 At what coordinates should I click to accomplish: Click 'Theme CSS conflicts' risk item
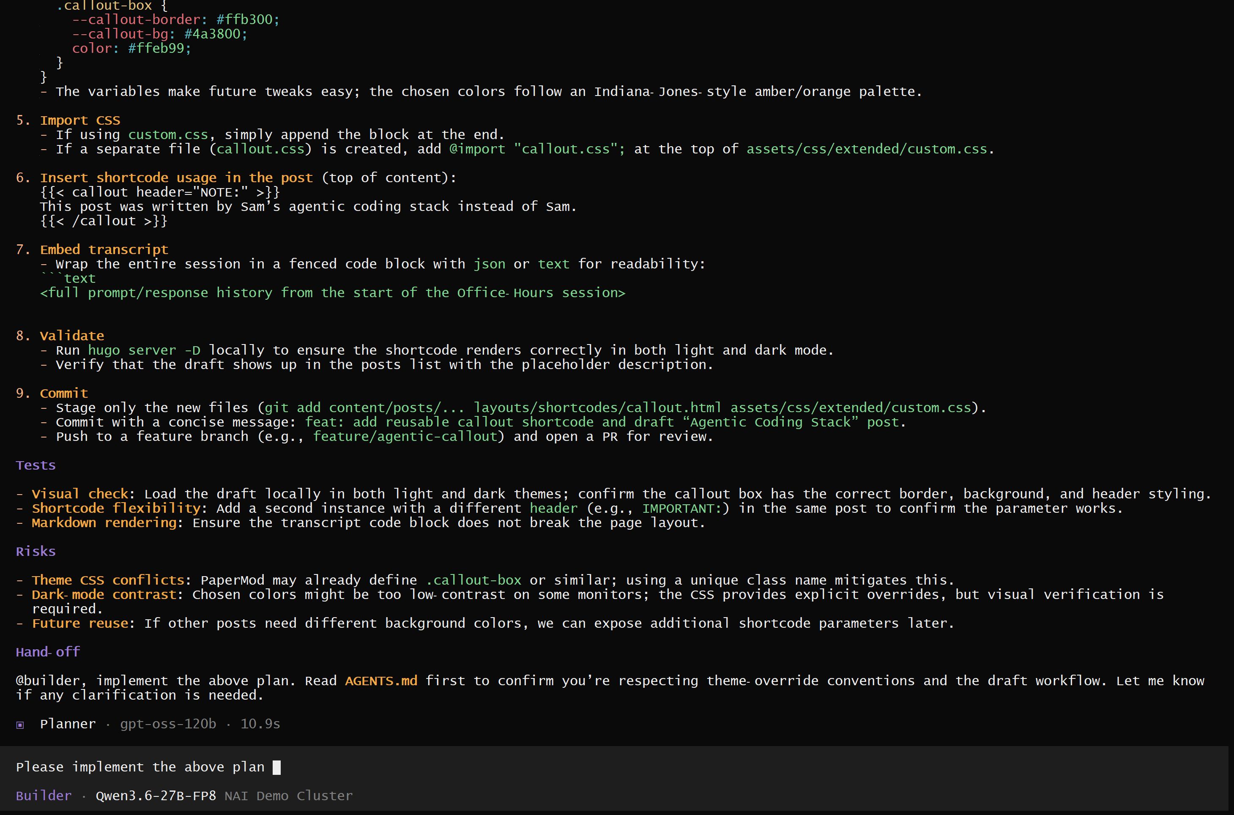pos(108,580)
